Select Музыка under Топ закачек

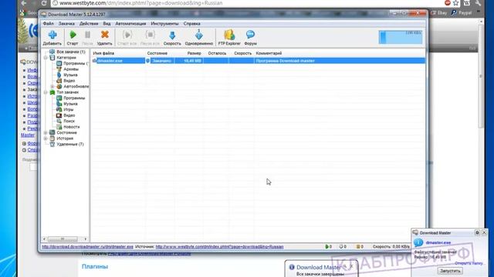tap(70, 104)
